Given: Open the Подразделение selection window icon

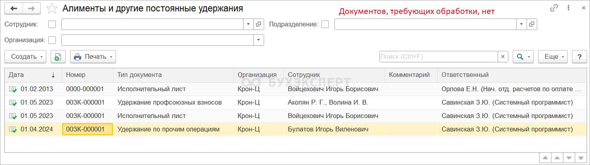Looking at the screenshot, I should click(x=531, y=24).
